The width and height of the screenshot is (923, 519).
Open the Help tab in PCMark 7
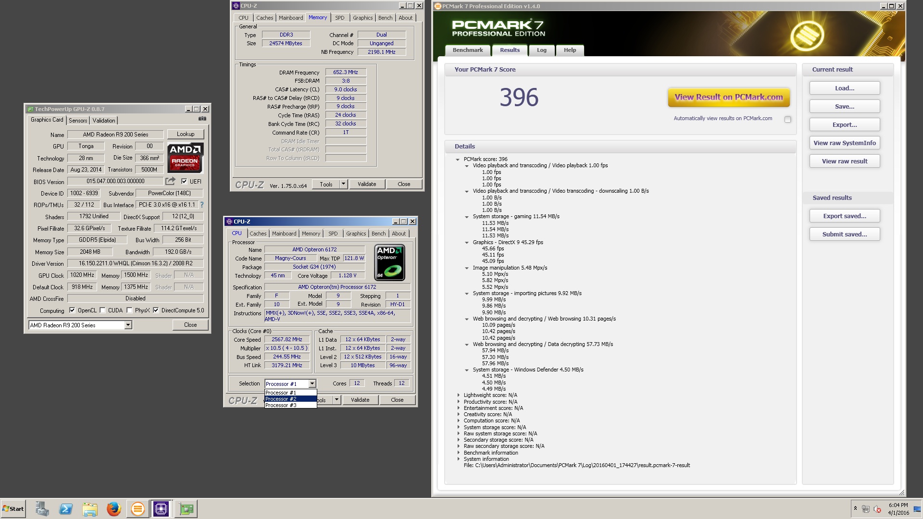tap(570, 50)
